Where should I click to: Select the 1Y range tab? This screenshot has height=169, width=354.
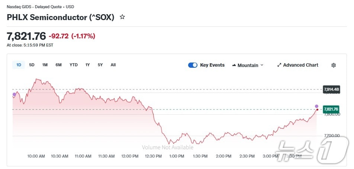pyautogui.click(x=87, y=65)
